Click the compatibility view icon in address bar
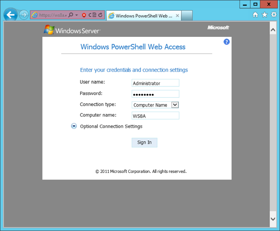 pos(94,15)
